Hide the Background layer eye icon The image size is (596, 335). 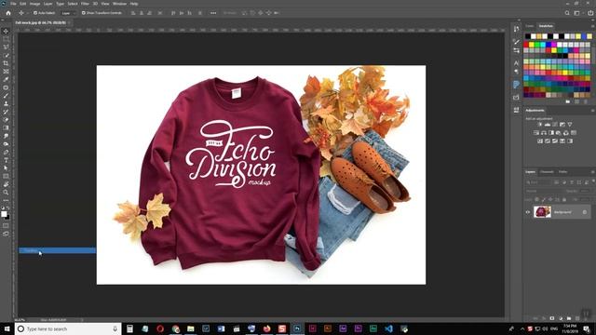(528, 212)
